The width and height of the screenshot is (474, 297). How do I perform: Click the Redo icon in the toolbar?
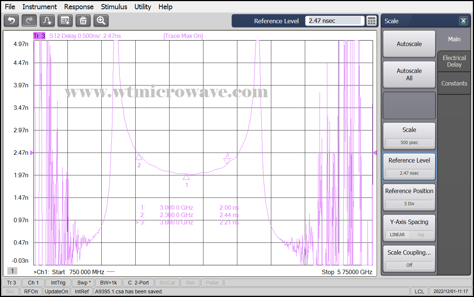(29, 21)
